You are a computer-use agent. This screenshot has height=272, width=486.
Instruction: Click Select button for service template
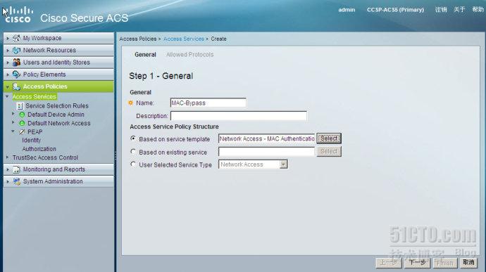[329, 138]
